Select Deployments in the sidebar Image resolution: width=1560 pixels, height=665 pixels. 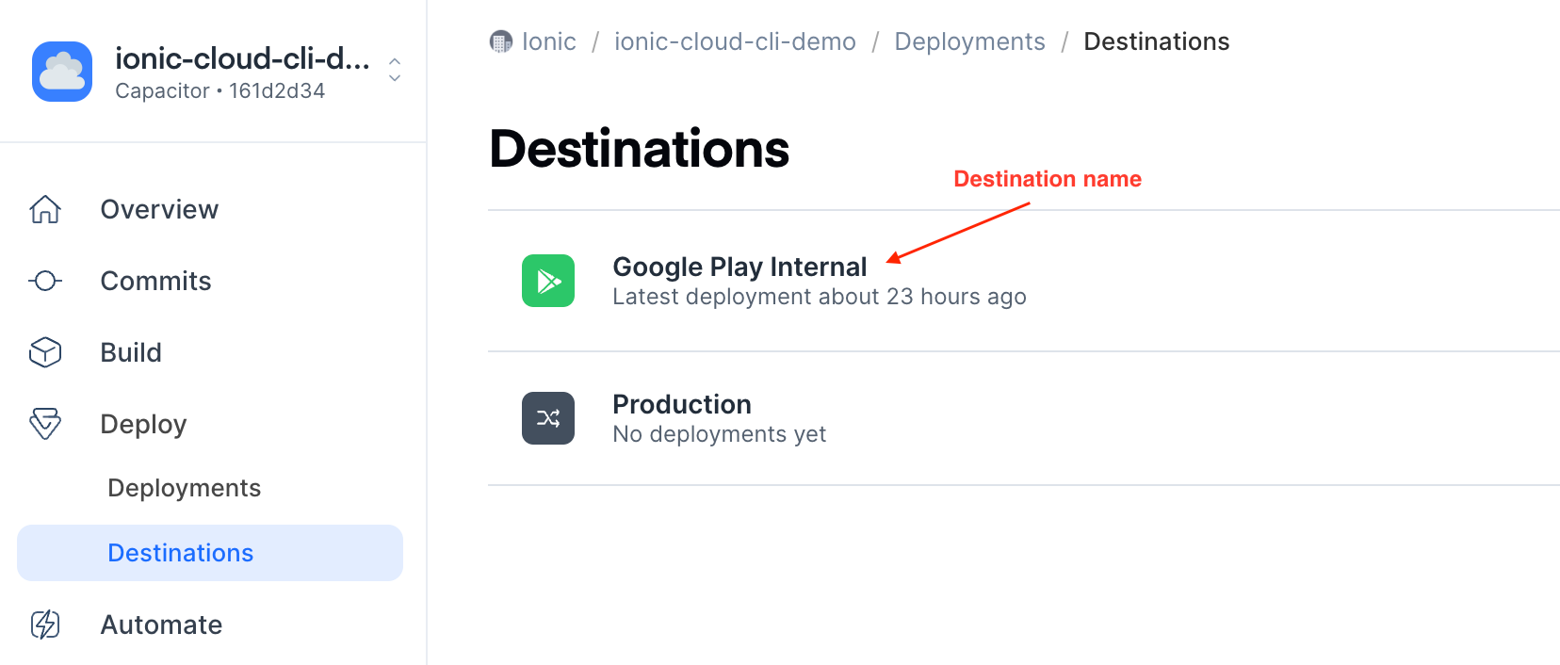click(184, 488)
